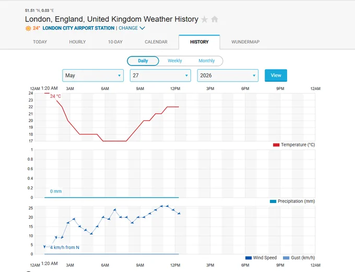The width and height of the screenshot is (355, 272).
Task: Switch to the HOURLY tab
Action: click(x=77, y=42)
